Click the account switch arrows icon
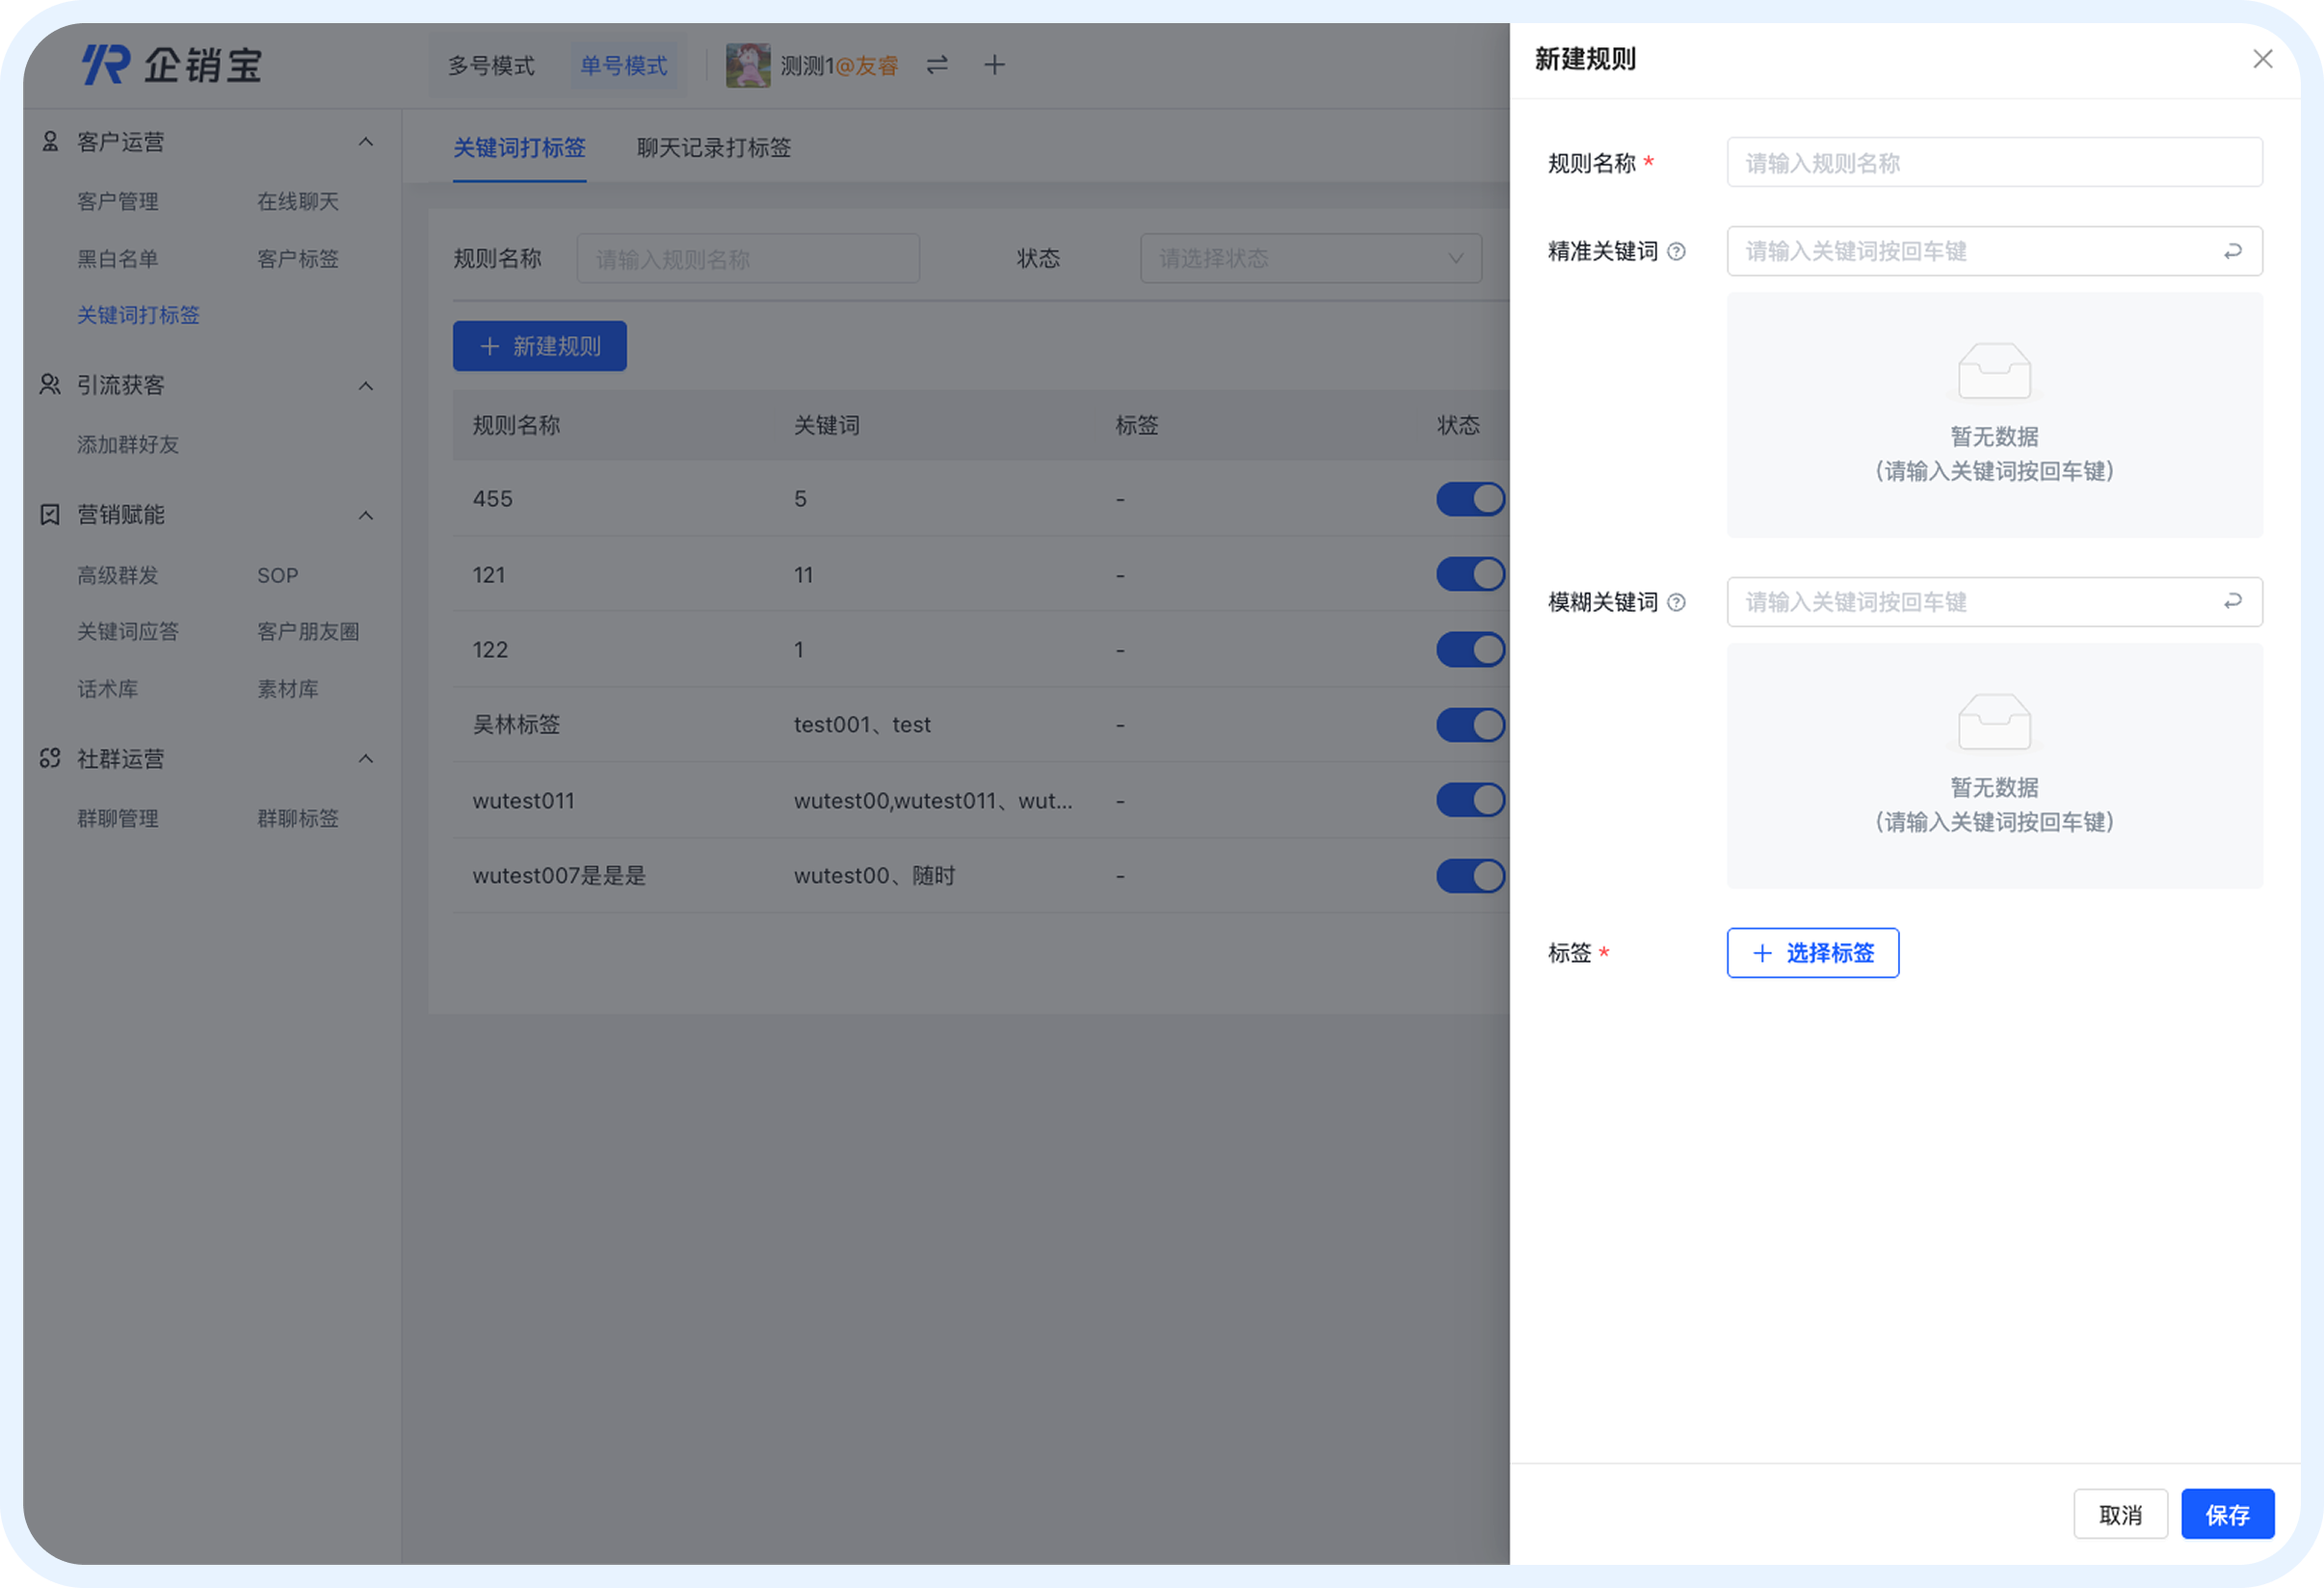This screenshot has height=1588, width=2324. point(936,65)
